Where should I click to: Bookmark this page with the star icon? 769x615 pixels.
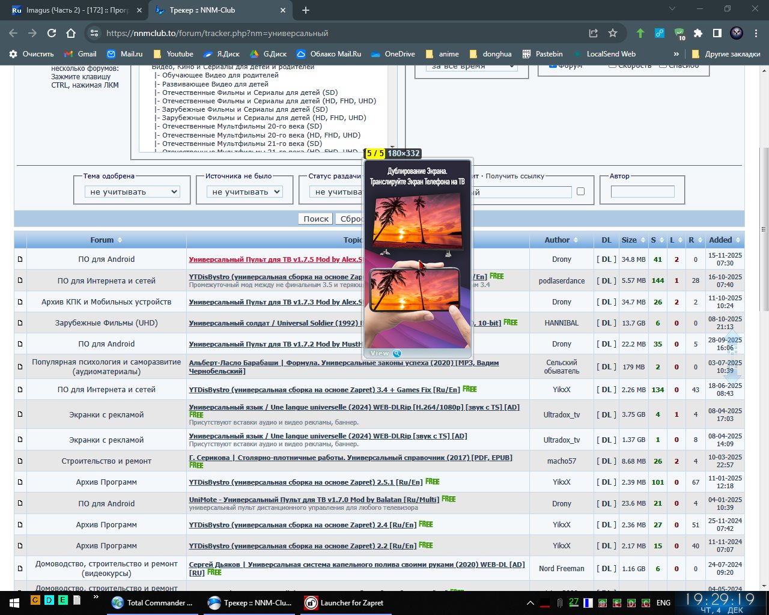coord(613,33)
